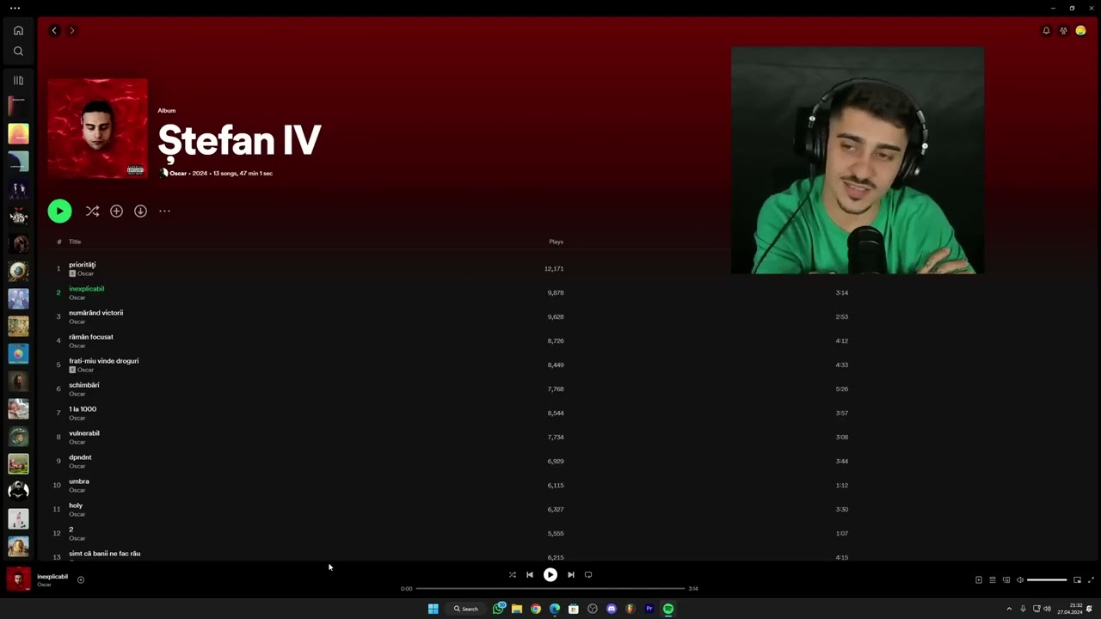This screenshot has width=1101, height=619.
Task: Click the Windows taskbar Search box
Action: click(467, 609)
